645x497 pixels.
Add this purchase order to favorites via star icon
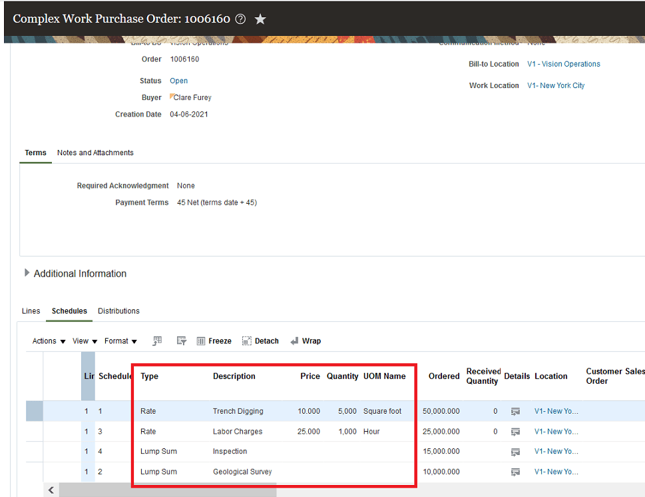click(260, 19)
